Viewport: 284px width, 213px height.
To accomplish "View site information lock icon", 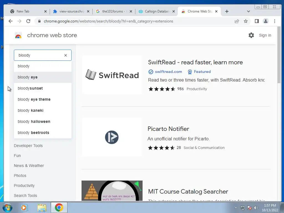I will click(39, 21).
